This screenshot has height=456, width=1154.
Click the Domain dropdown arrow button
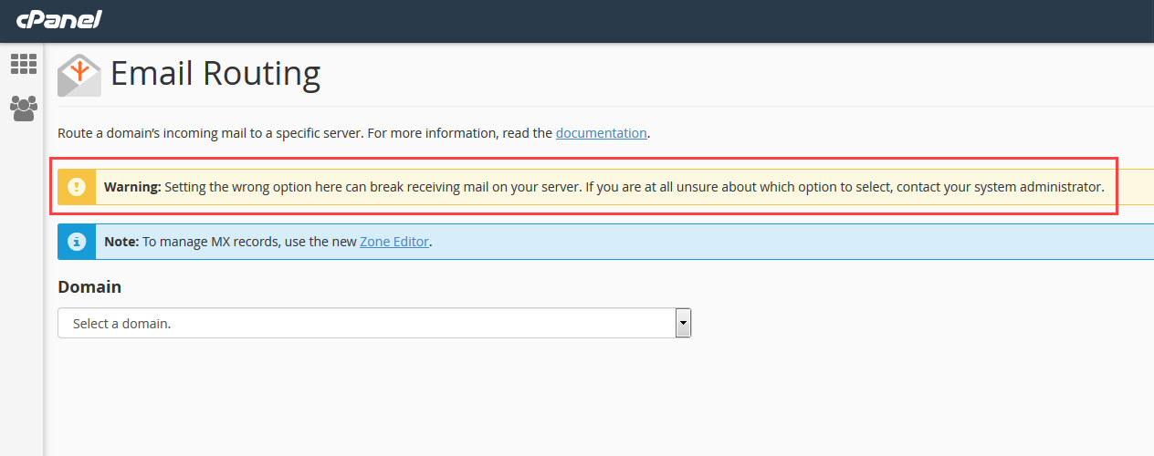tap(682, 323)
